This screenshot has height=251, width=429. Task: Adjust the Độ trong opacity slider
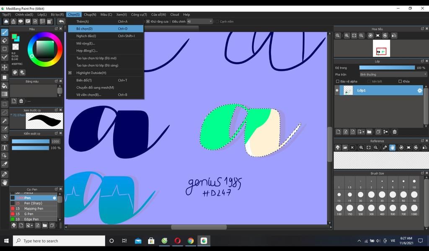coord(387,68)
